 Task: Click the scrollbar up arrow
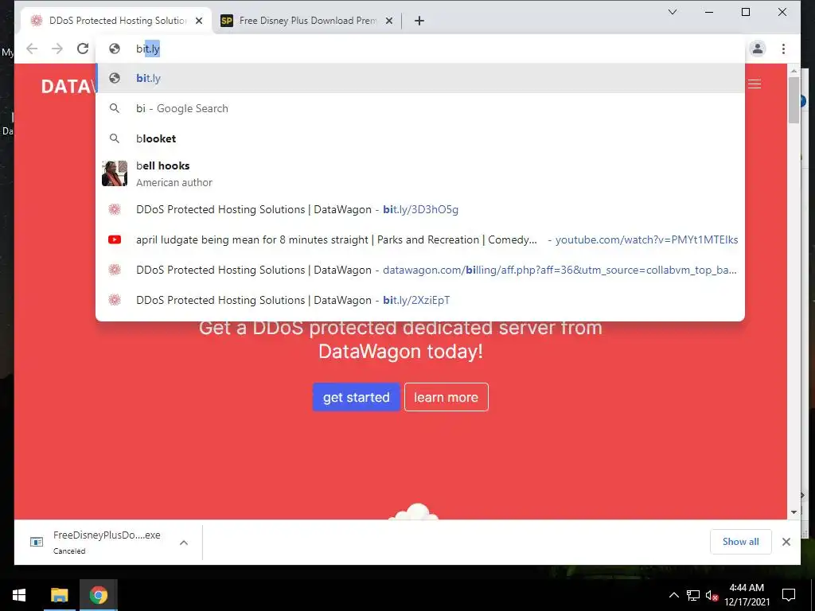pyautogui.click(x=794, y=70)
